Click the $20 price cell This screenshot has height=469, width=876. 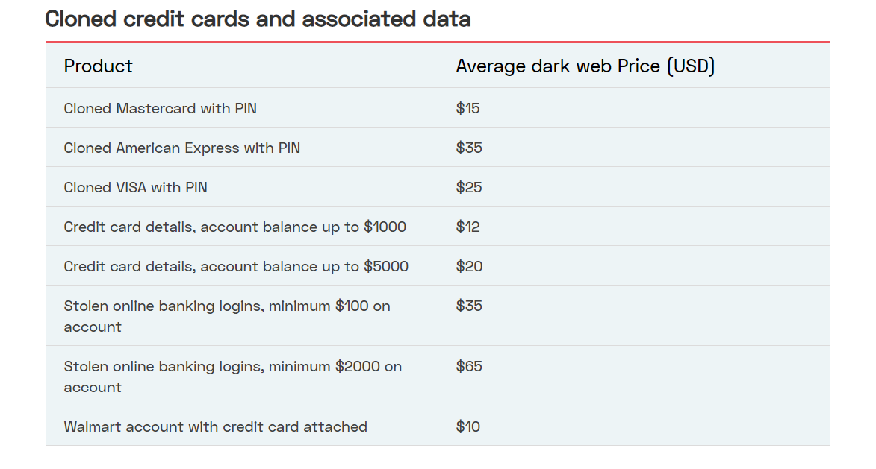pos(469,267)
